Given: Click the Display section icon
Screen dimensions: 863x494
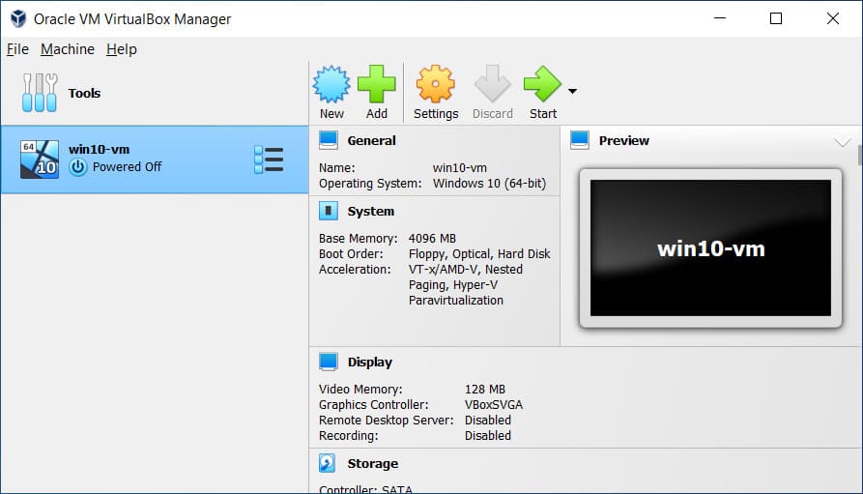Looking at the screenshot, I should click(329, 362).
